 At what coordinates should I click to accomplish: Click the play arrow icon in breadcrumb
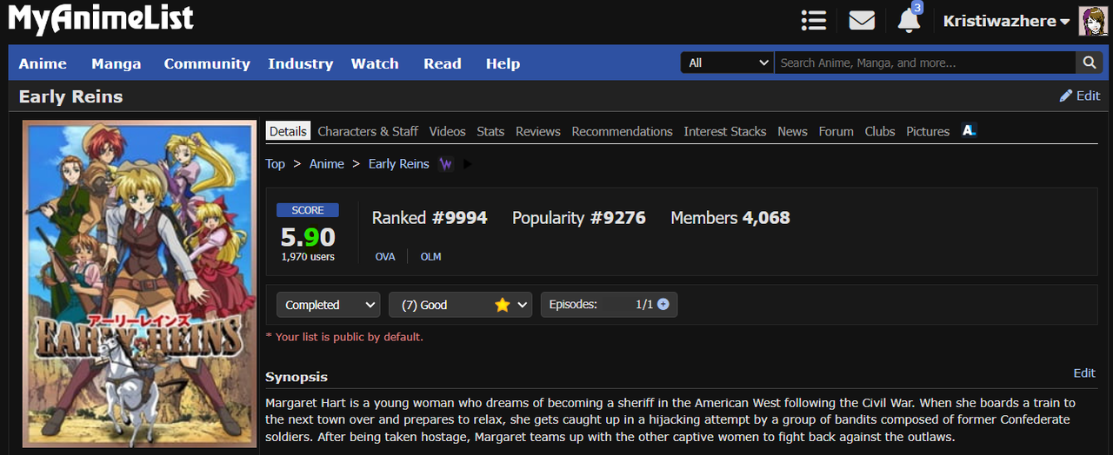point(469,163)
